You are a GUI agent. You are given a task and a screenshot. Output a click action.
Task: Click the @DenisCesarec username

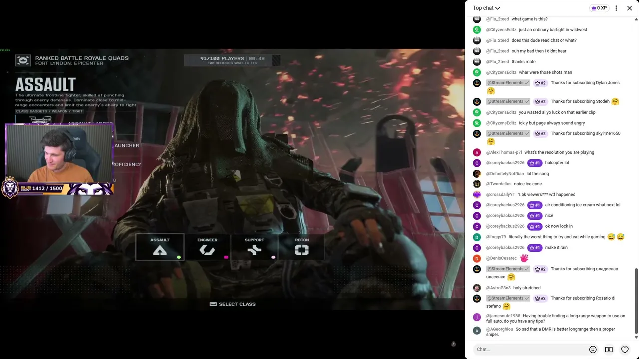(x=501, y=258)
